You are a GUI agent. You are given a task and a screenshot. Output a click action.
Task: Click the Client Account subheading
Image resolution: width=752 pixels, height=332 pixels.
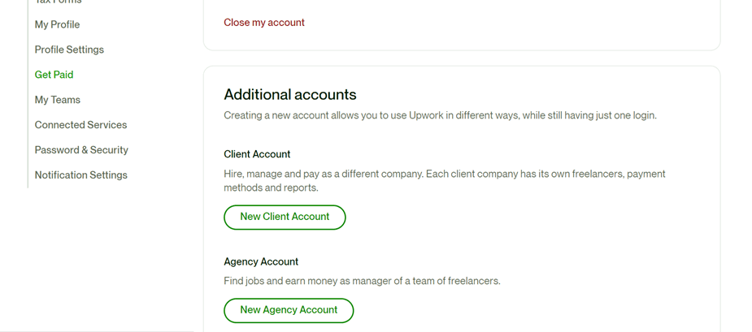pyautogui.click(x=257, y=154)
